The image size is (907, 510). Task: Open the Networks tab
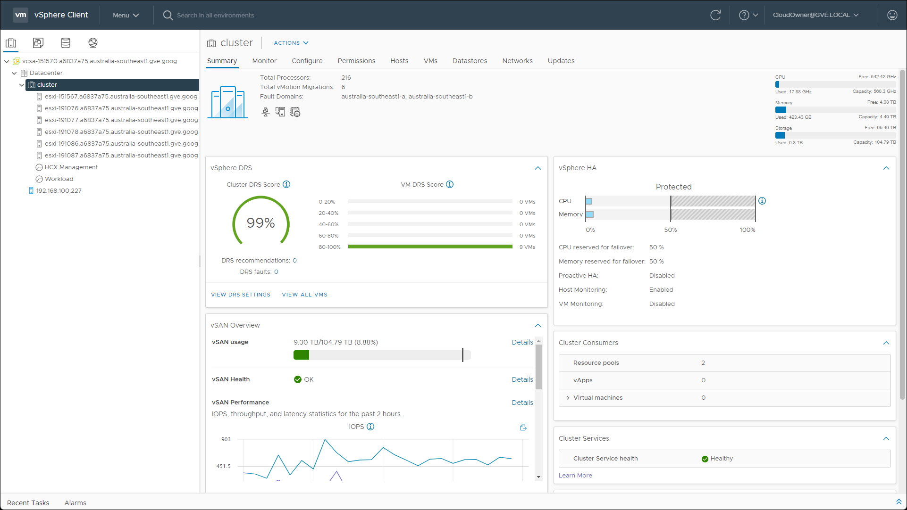tap(517, 61)
